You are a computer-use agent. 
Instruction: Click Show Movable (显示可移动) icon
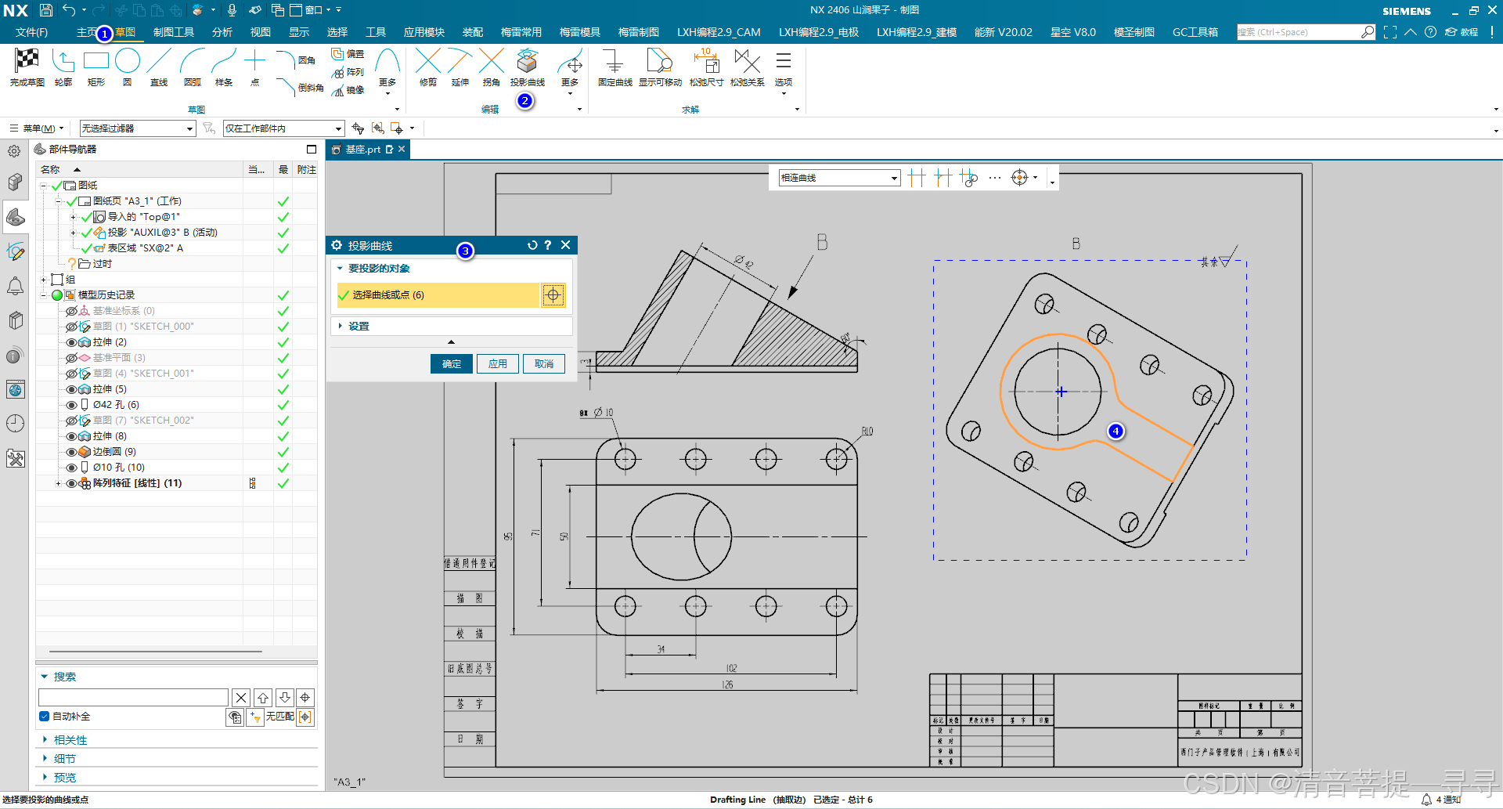pos(660,61)
